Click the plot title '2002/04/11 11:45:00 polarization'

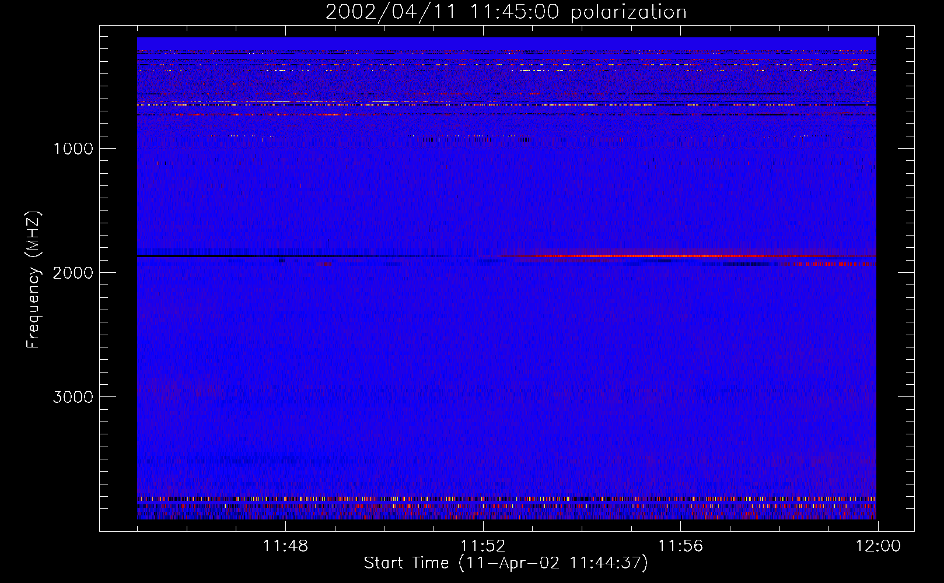tap(506, 12)
